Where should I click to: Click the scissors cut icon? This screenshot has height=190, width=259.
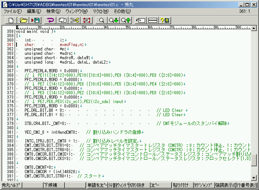coord(75,20)
